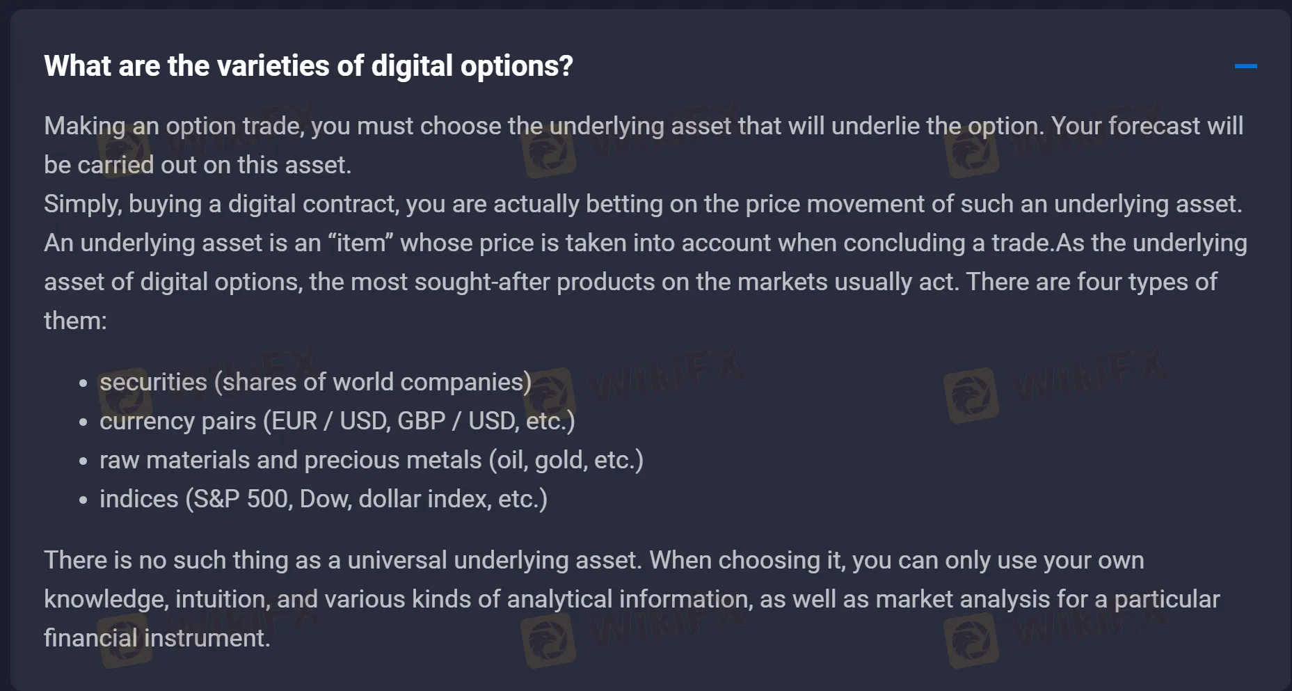Image resolution: width=1292 pixels, height=691 pixels.
Task: Click the "What are the varieties of digital options?" heading
Action: point(308,66)
